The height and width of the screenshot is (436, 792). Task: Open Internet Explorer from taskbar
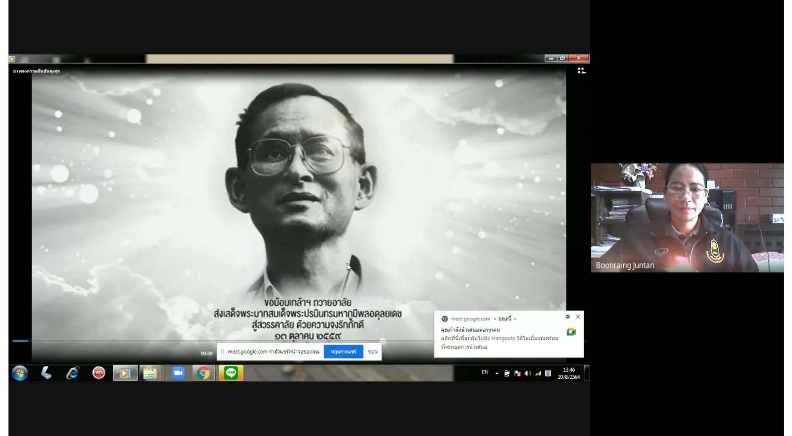(x=72, y=373)
